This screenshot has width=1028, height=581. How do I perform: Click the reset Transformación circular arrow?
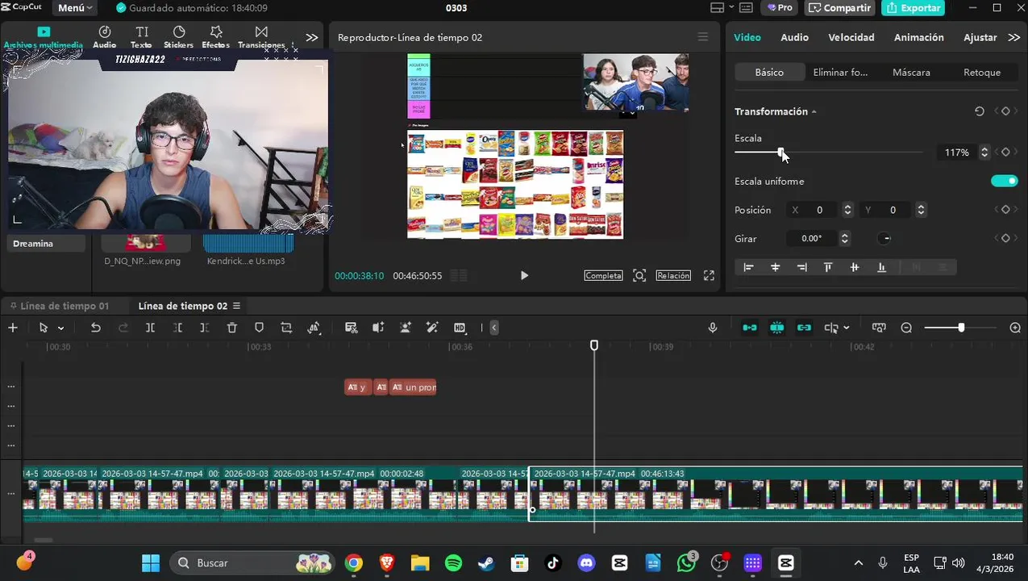pos(980,111)
